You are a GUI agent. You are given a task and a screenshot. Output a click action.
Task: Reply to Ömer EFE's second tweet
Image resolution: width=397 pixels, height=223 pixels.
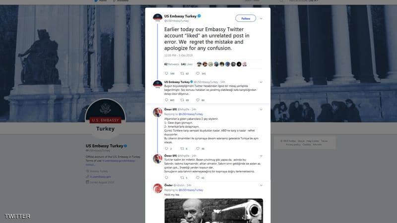(x=167, y=177)
